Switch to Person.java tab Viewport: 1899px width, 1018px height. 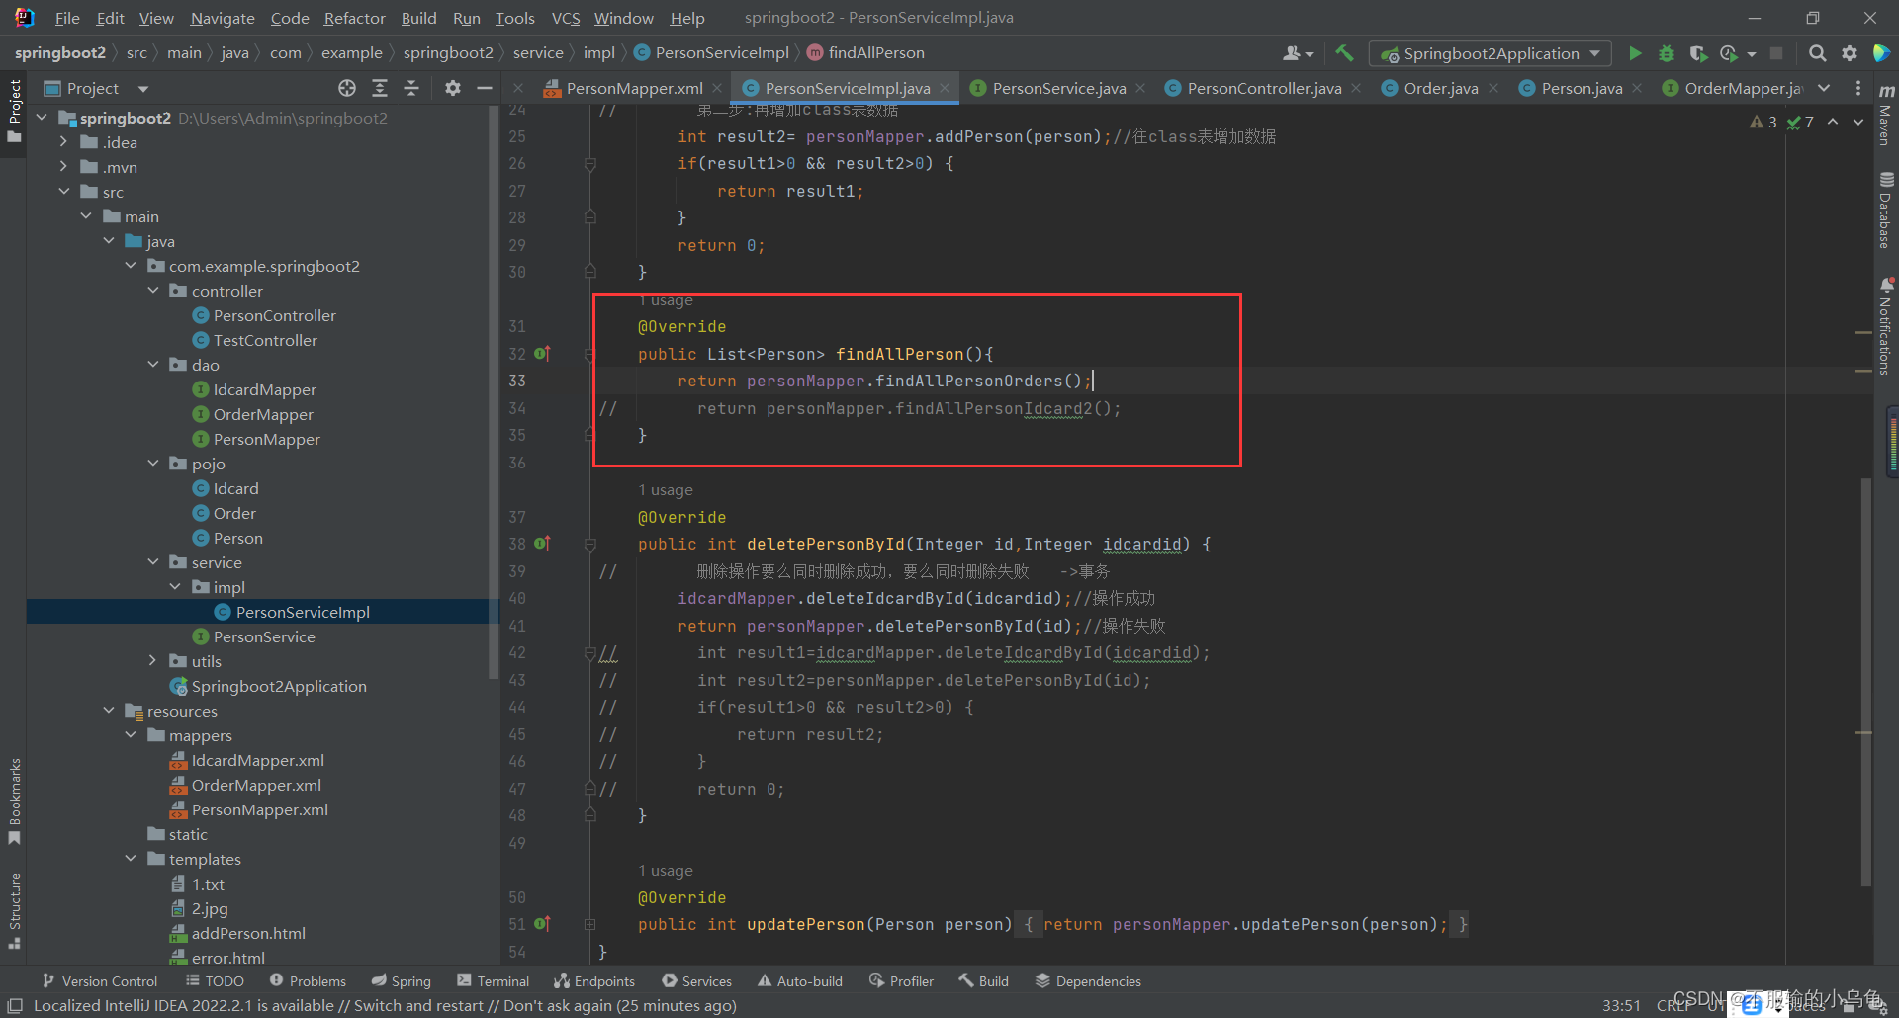(1581, 88)
